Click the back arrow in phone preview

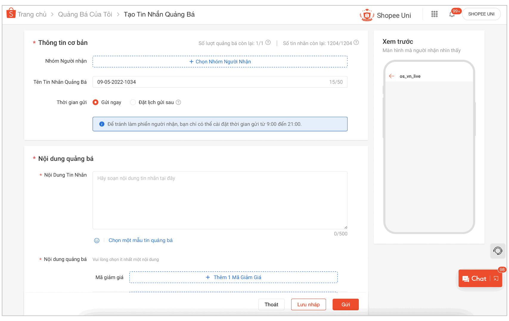392,76
